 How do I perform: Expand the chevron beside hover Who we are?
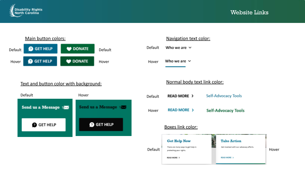pos(189,61)
